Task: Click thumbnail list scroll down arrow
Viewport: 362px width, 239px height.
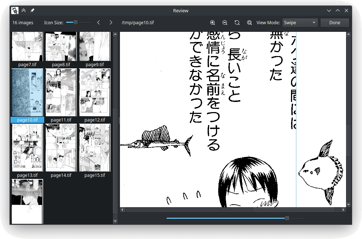Action: click(x=116, y=221)
